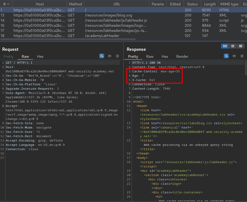This screenshot has width=247, height=202.
Task: Click Cache-Control: max-age=35 header
Action: 156,71
